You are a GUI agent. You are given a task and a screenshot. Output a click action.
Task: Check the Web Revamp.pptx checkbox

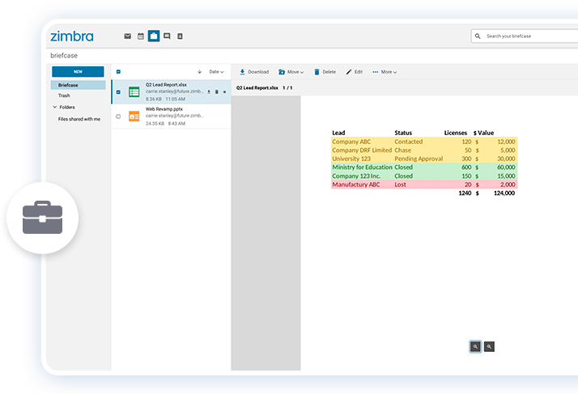118,117
